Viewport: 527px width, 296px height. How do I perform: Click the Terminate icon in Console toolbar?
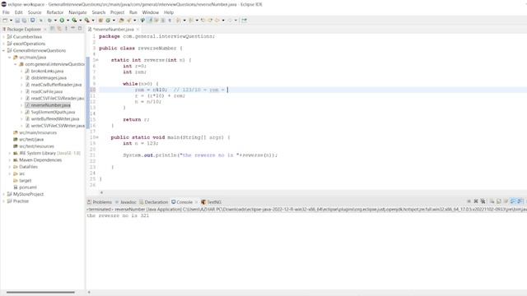[x=469, y=201]
